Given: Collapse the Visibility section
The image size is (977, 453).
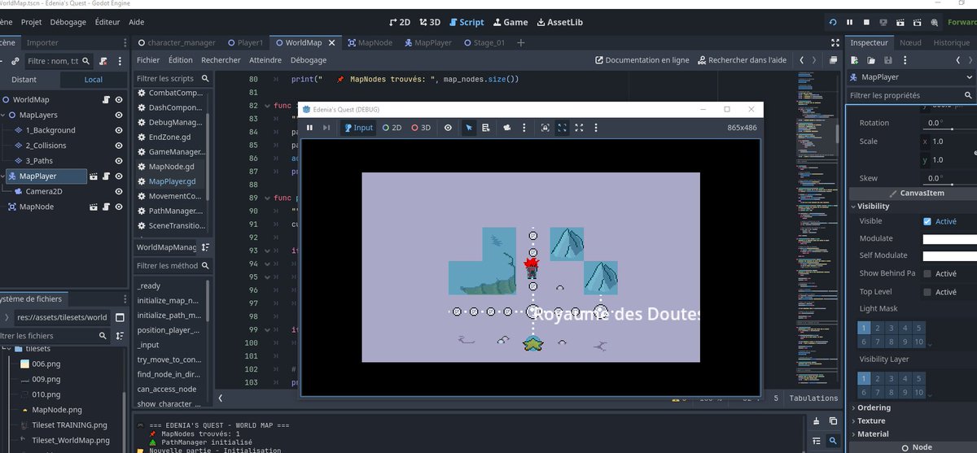Looking at the screenshot, I should 873,207.
